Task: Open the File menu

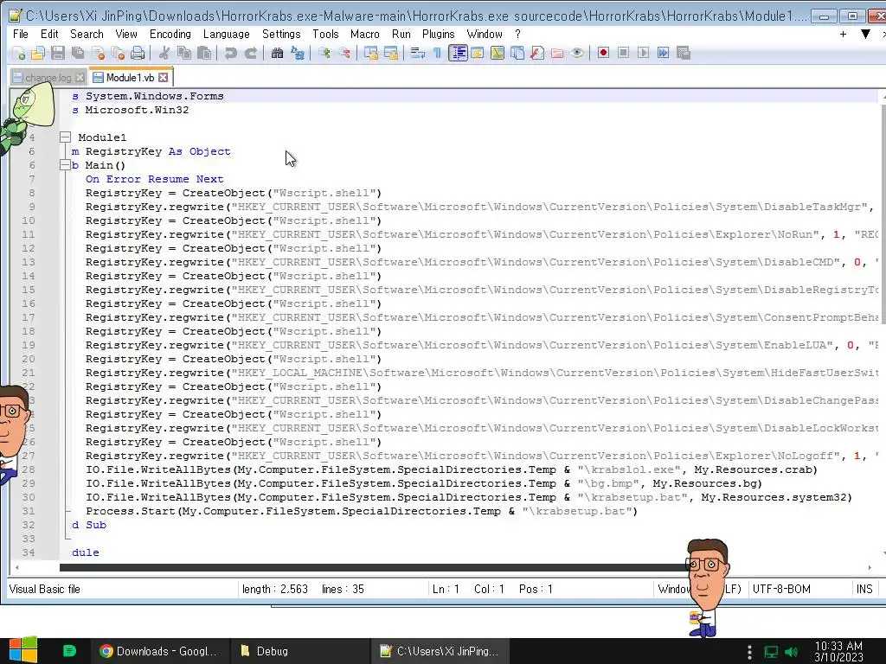Action: (x=21, y=34)
